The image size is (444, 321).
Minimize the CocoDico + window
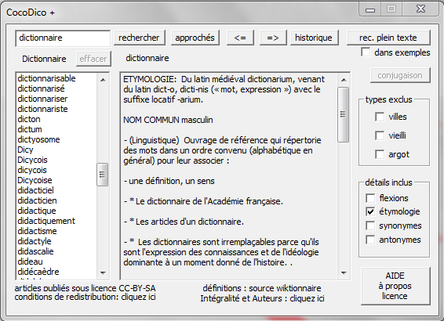click(x=370, y=10)
